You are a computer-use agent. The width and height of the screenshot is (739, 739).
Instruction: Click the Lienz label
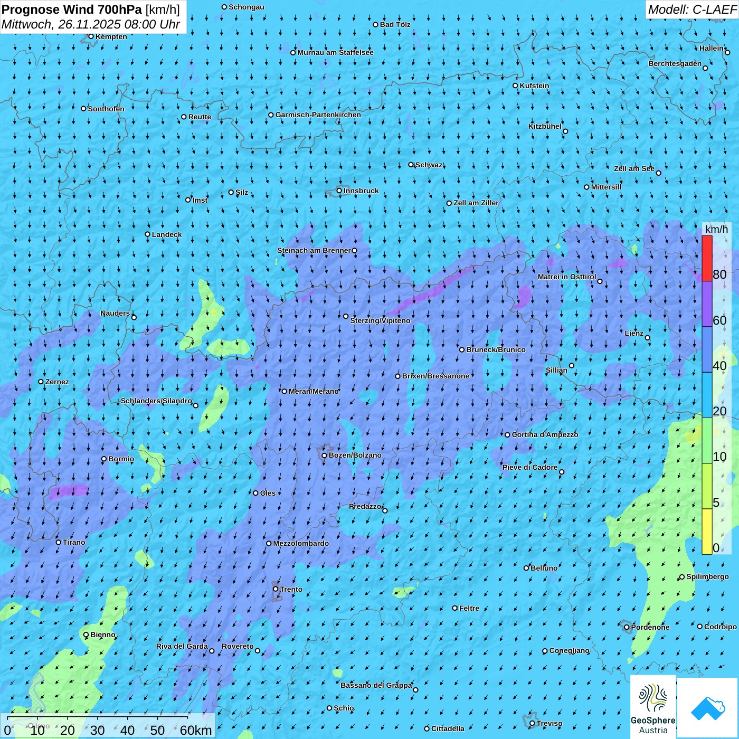(634, 333)
